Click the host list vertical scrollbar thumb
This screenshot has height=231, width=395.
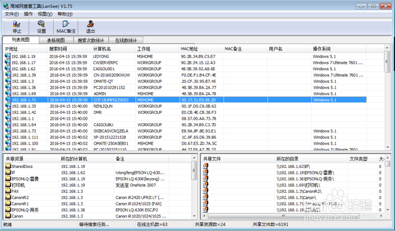[387, 61]
